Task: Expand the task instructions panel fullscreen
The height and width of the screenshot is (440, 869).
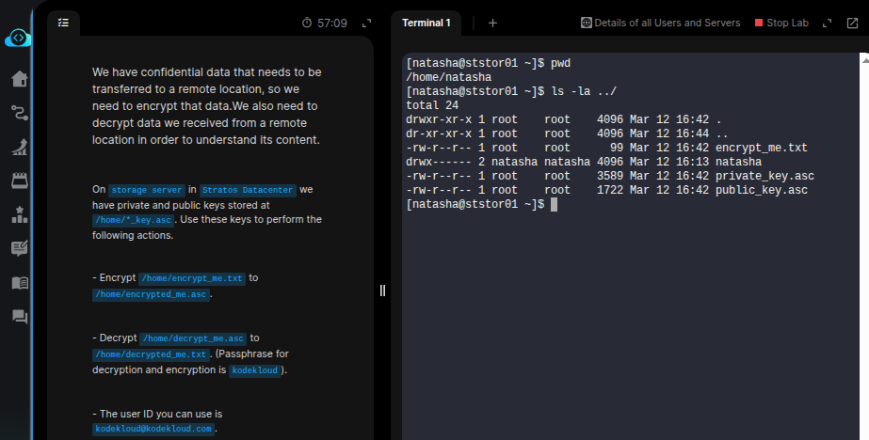Action: tap(367, 22)
